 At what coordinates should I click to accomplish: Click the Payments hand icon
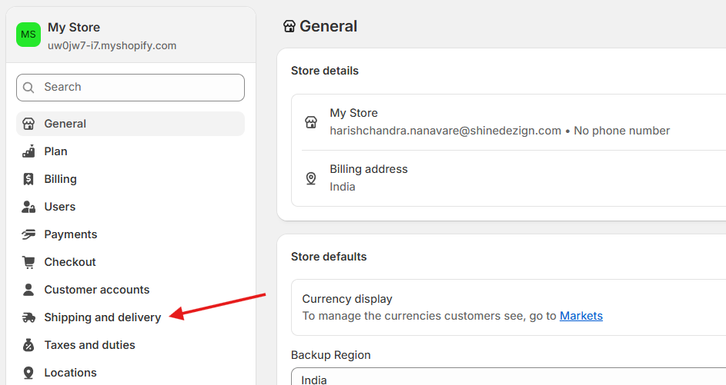pyautogui.click(x=28, y=235)
